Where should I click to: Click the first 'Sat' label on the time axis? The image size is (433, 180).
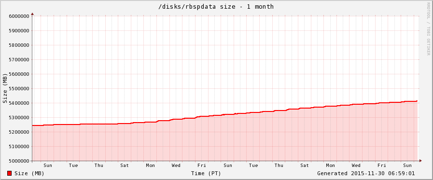(x=125, y=166)
